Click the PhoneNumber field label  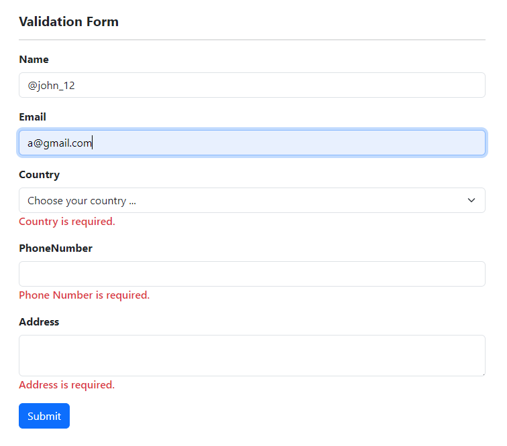56,248
